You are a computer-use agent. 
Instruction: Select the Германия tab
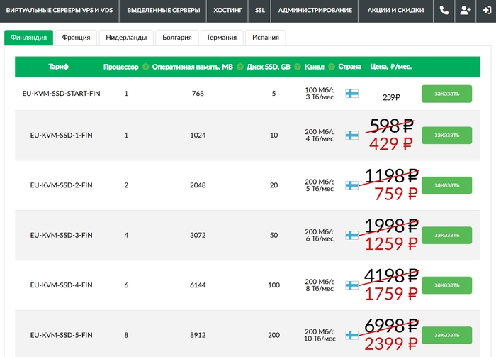click(x=222, y=38)
